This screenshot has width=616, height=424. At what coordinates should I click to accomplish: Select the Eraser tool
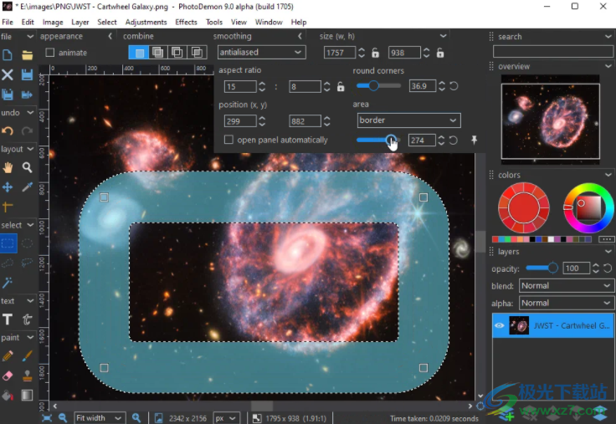(x=8, y=375)
